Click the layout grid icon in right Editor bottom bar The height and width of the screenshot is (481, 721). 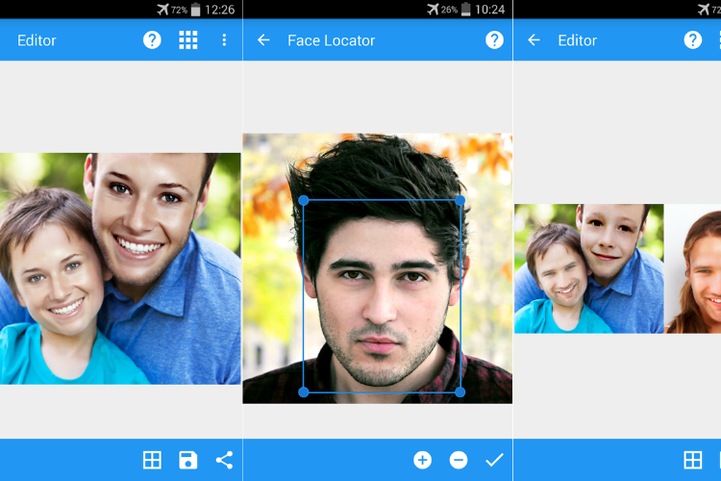coord(692,460)
